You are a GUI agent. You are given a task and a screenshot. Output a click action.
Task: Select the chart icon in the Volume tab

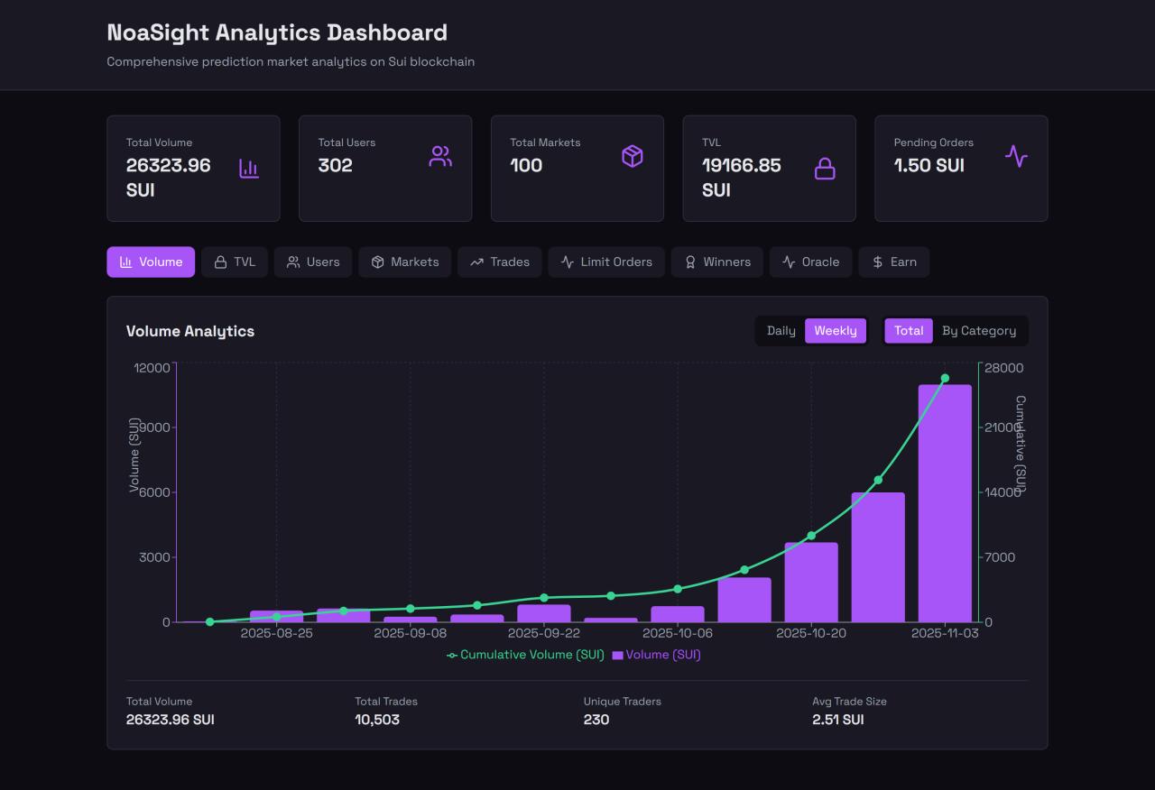pos(125,262)
